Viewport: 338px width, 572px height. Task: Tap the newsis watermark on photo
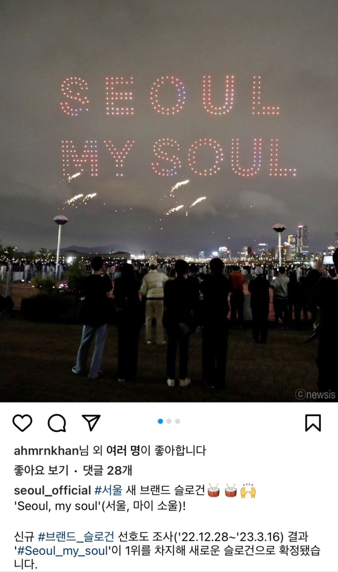[315, 394]
